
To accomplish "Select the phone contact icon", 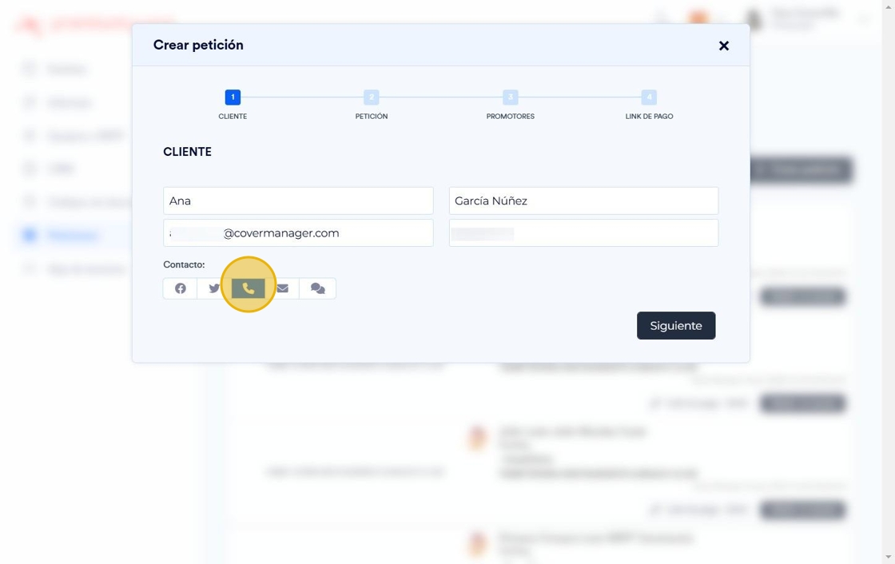I will click(249, 288).
